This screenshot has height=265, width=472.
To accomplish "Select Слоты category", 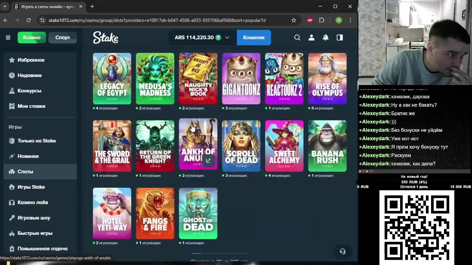I will [40, 172].
